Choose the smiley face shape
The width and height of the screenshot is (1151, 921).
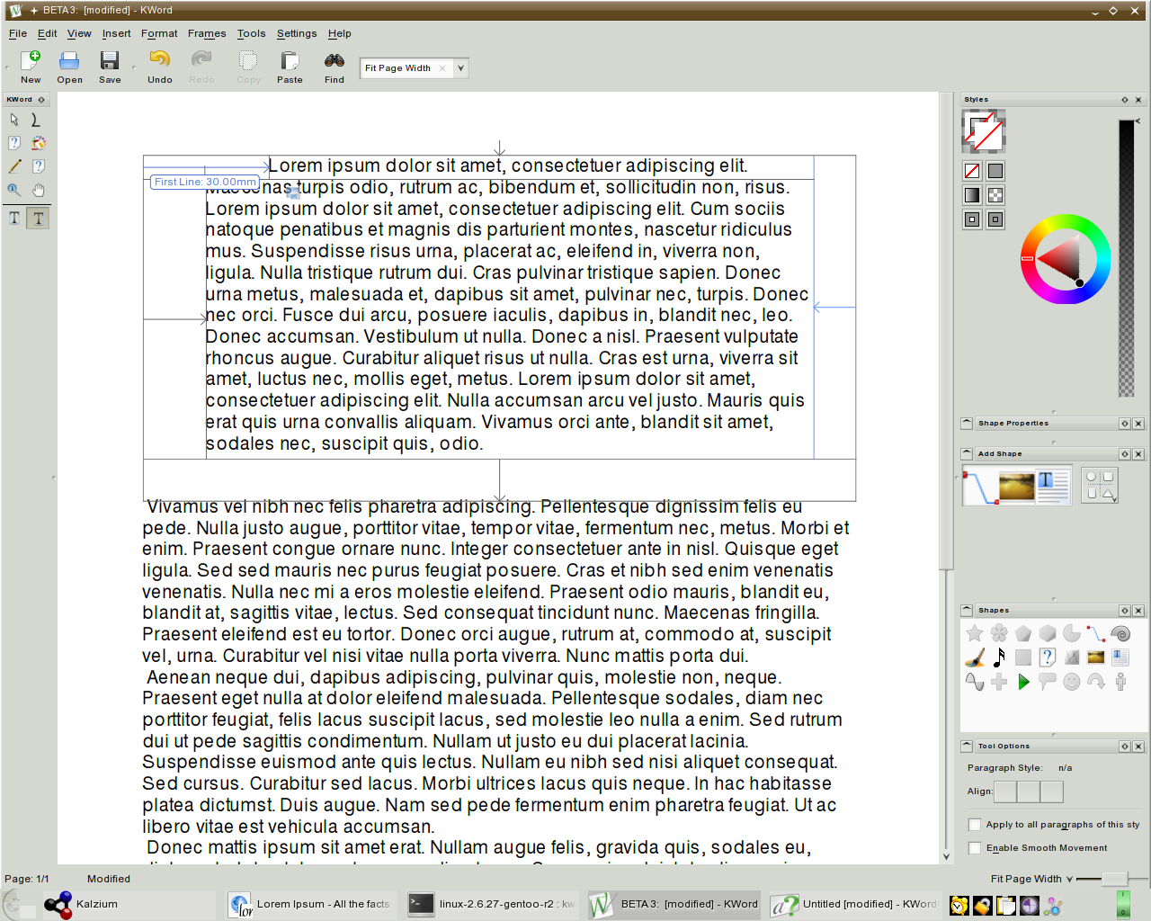[1072, 682]
